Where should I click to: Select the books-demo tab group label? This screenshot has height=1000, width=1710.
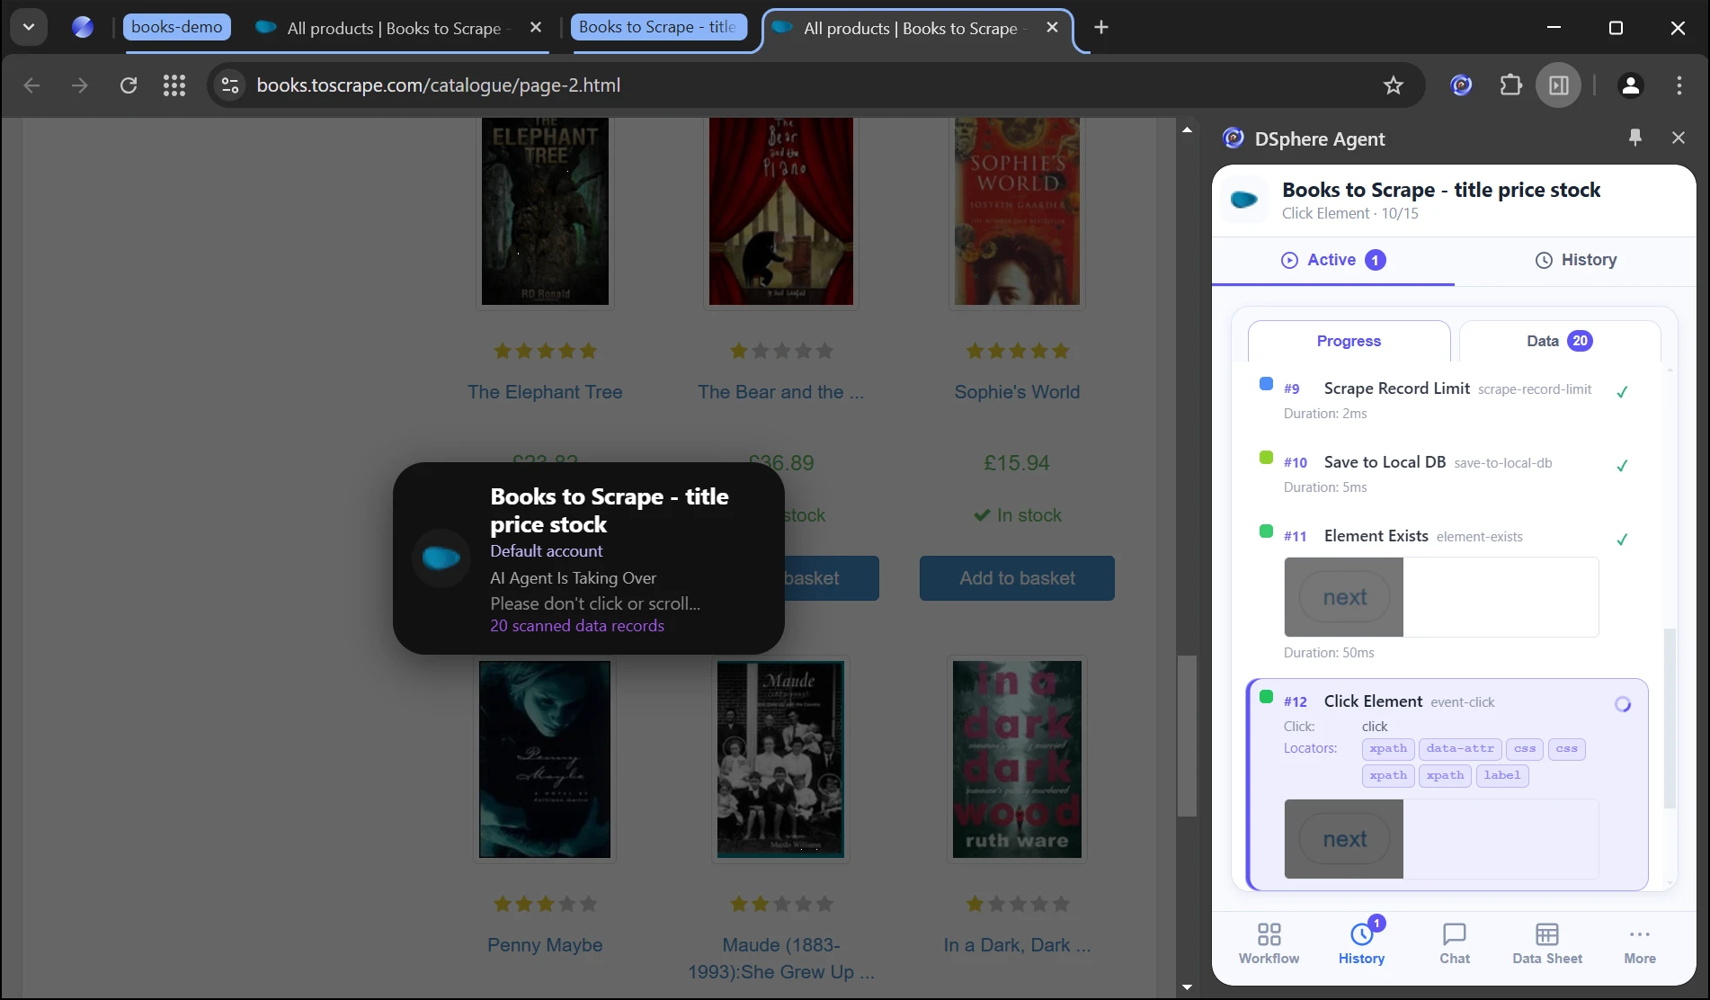177,27
